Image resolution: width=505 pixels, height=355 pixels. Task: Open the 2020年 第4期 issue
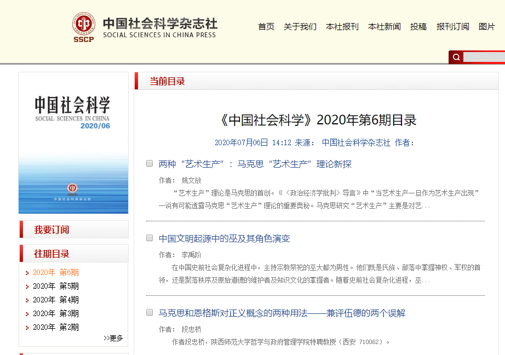[56, 300]
